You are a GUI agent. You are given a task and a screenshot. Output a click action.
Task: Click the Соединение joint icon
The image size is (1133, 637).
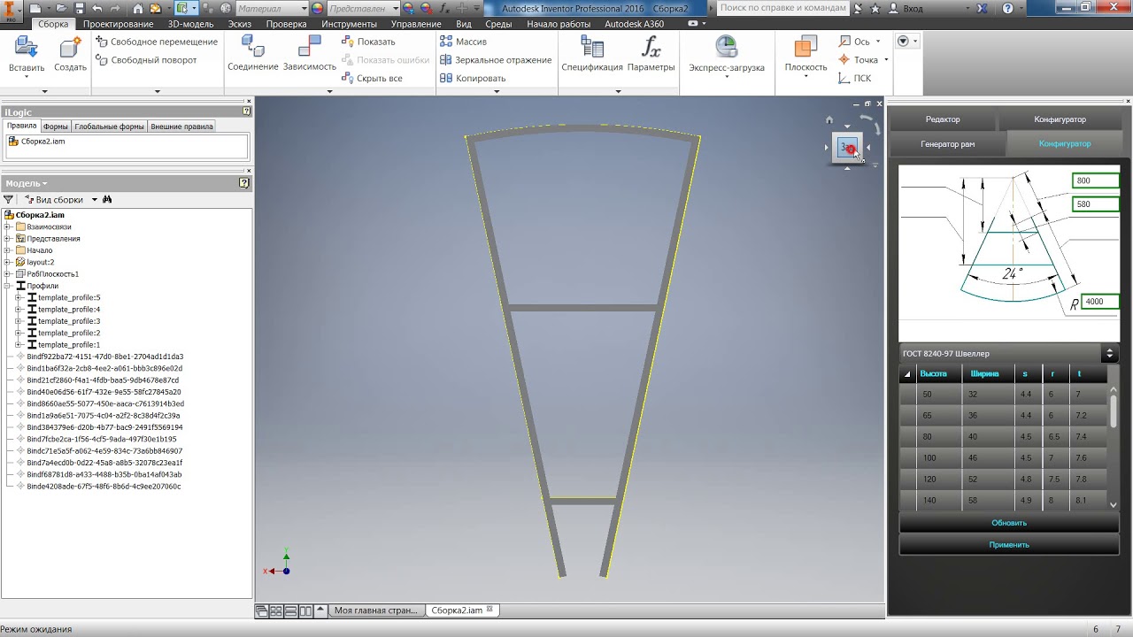coord(253,48)
